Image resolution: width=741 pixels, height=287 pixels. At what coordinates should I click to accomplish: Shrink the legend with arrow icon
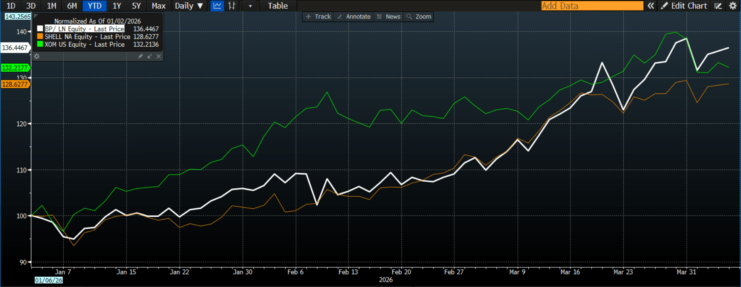pyautogui.click(x=150, y=56)
